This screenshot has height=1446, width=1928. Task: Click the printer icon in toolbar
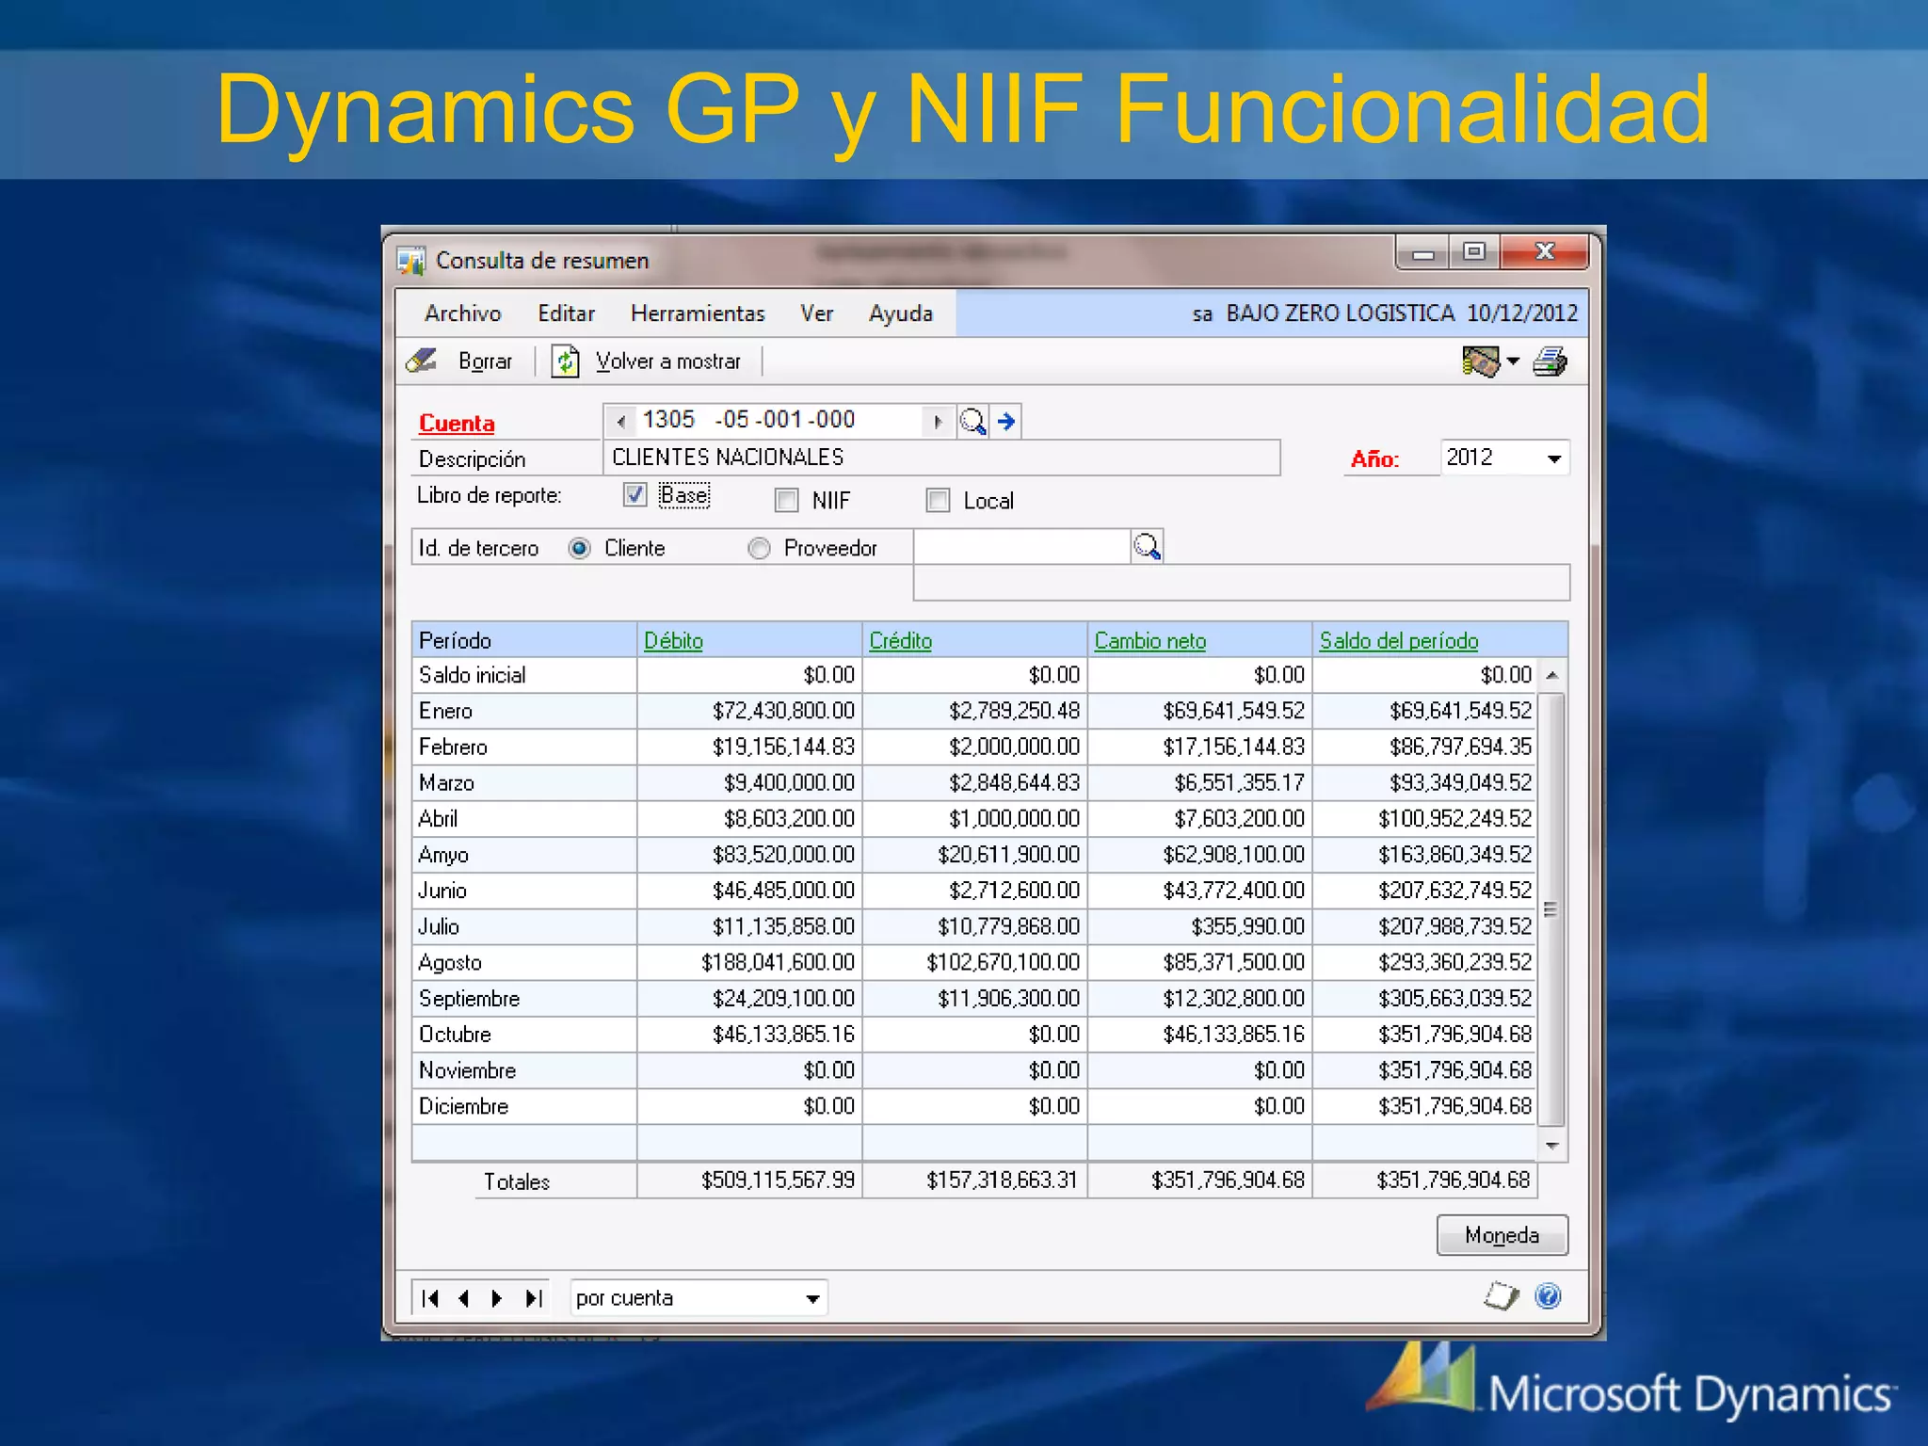pos(1550,361)
